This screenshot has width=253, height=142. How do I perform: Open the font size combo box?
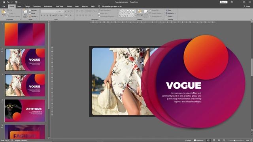click(x=61, y=11)
